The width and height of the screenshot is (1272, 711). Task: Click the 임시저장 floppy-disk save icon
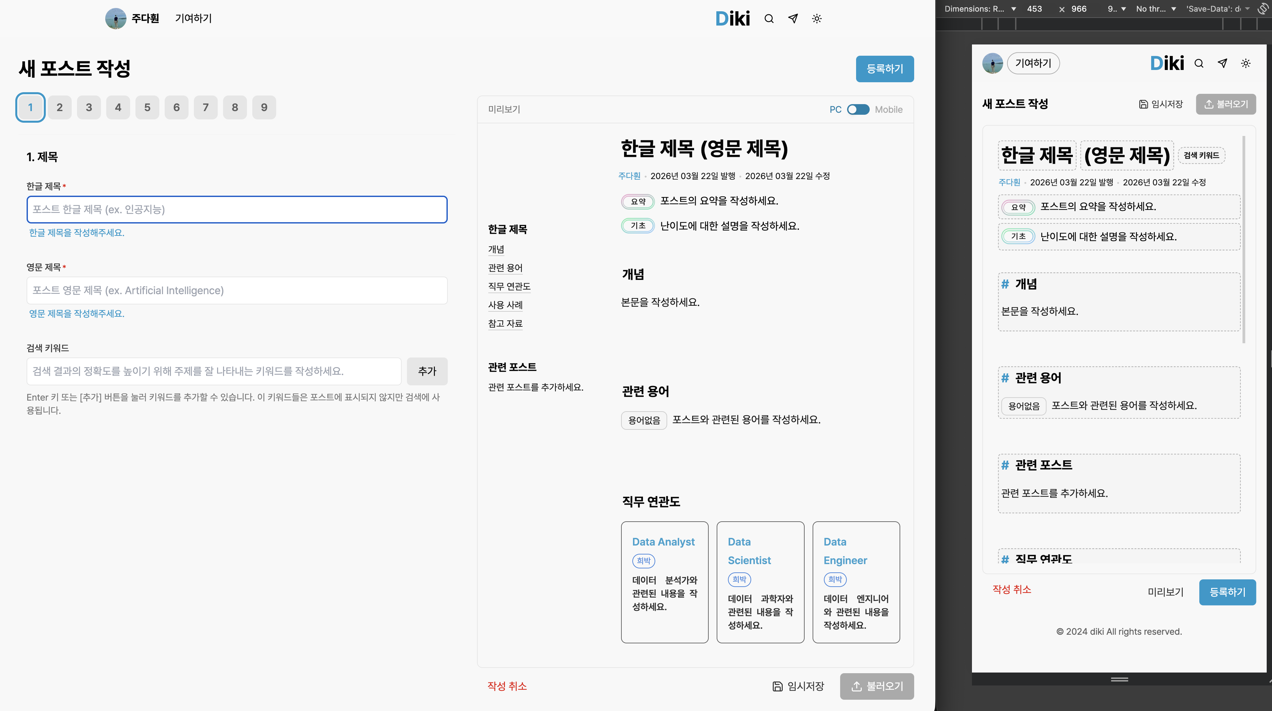point(778,686)
